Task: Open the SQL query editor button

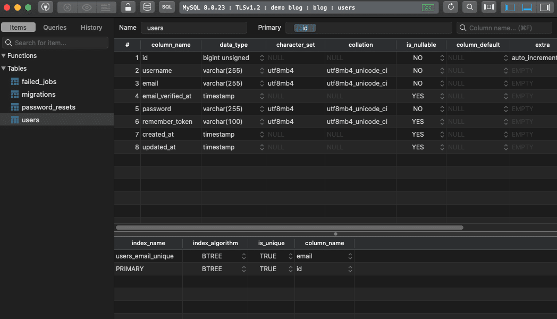Action: point(166,7)
